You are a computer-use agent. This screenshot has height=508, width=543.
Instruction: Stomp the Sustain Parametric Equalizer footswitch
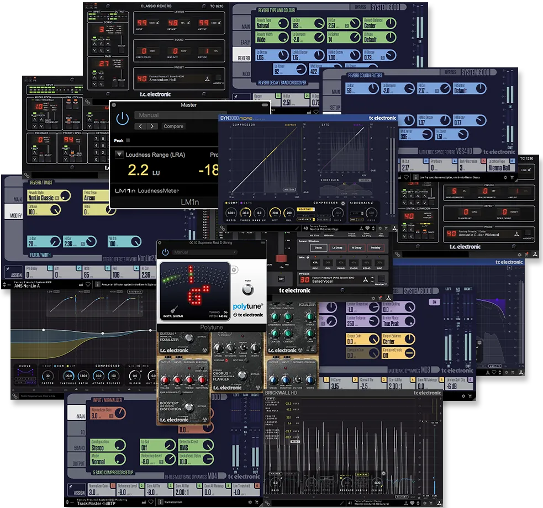189,338
